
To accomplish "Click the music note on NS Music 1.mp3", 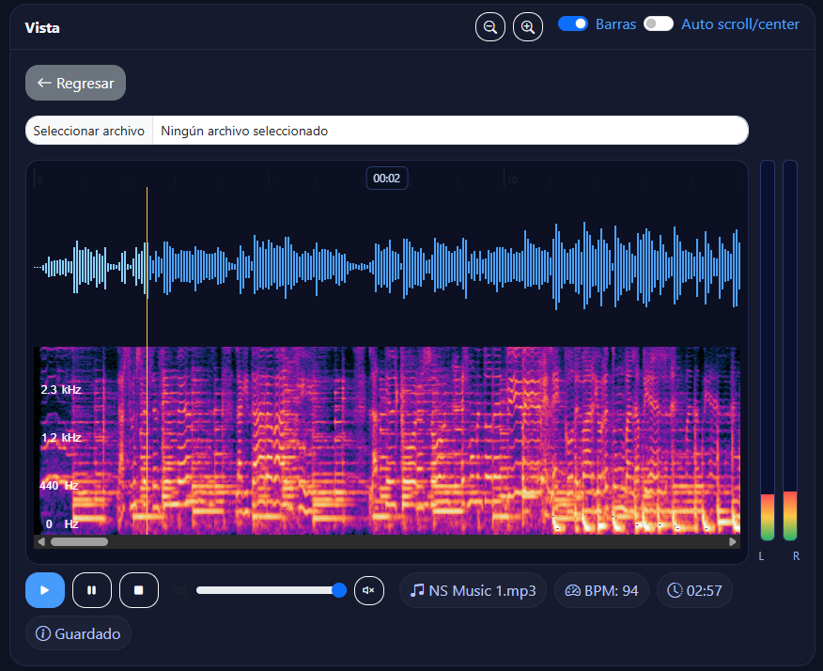I will click(415, 590).
